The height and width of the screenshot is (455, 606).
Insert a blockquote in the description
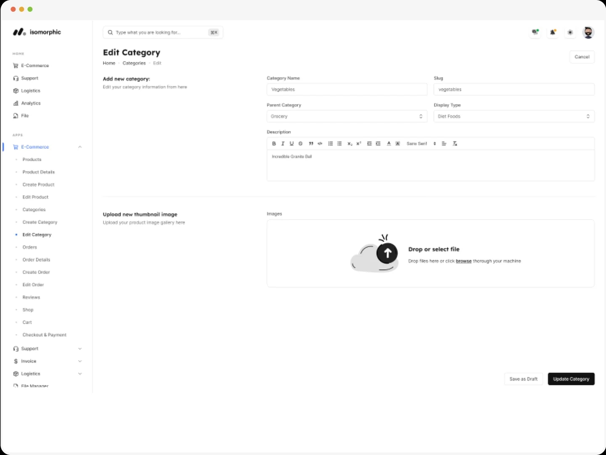tap(311, 144)
